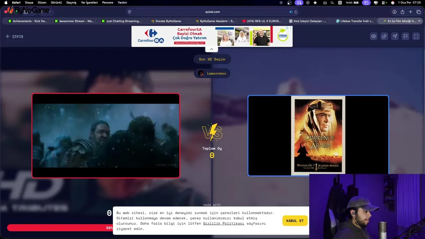Switch to Donate ByNoGame tab
The height and width of the screenshot is (239, 425).
166,21
